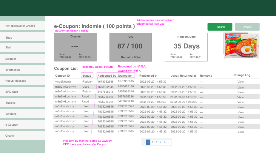Open the e-Coupon sidebar menu
The height and width of the screenshot is (153, 276).
tap(22, 125)
